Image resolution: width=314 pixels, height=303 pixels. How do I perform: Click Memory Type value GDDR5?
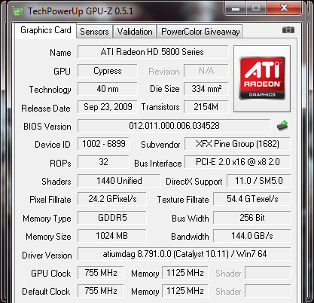(112, 218)
